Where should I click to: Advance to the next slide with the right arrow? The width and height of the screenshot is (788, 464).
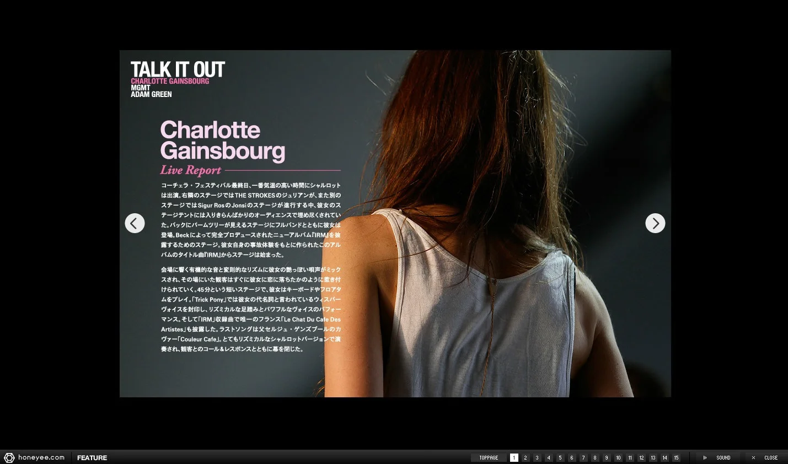[655, 223]
